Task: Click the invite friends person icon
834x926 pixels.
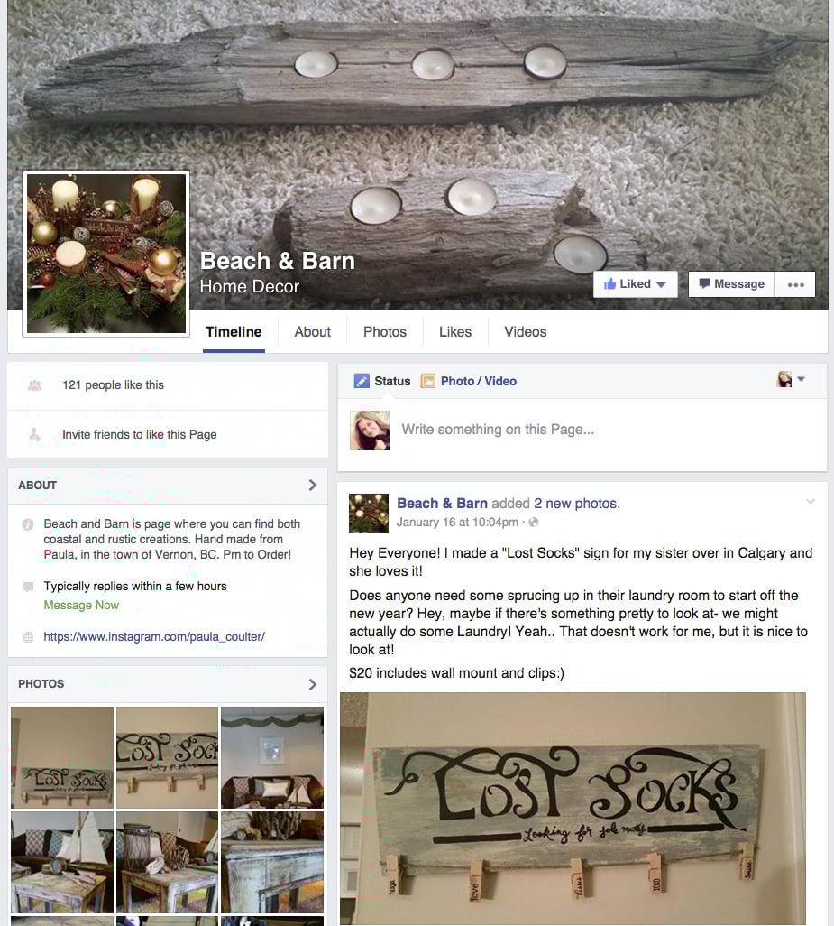Action: 34,435
